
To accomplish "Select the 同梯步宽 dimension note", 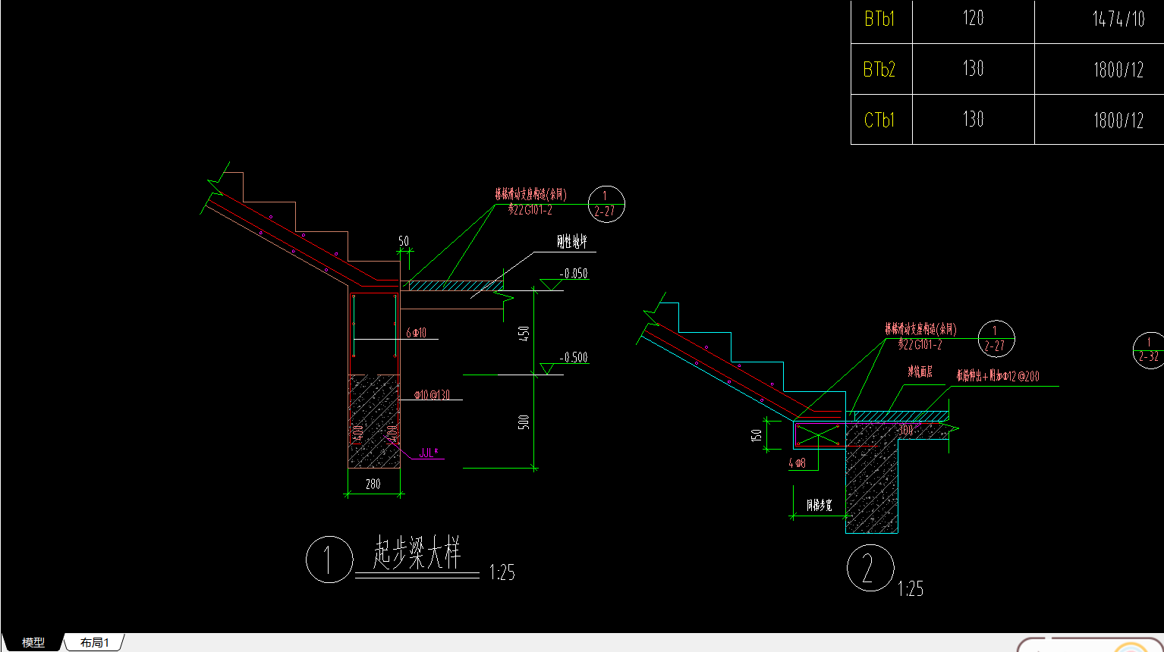I will [820, 505].
